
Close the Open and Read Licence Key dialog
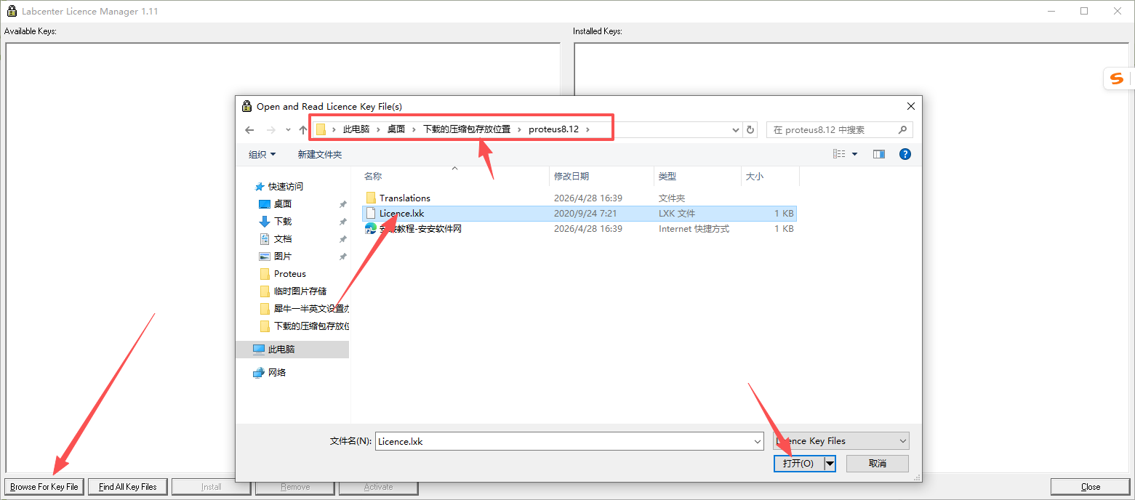[x=910, y=106]
